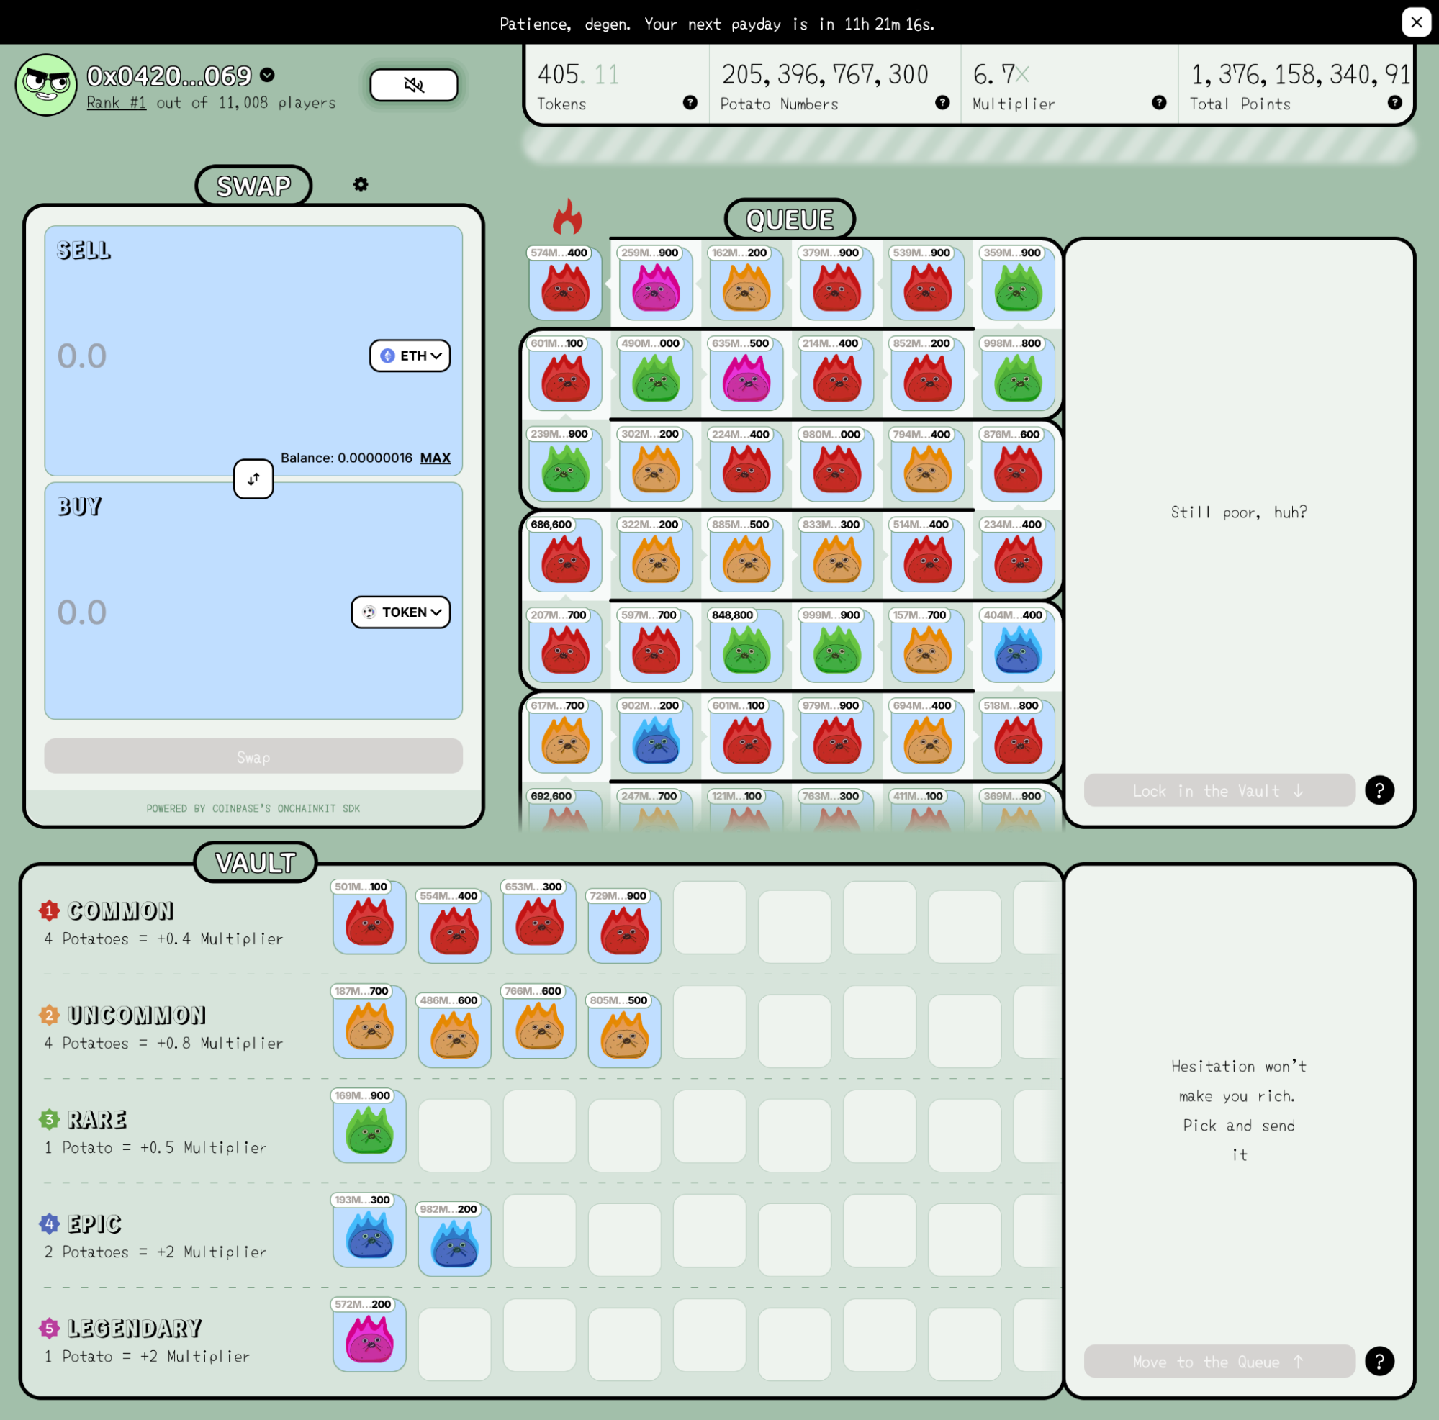Dismiss the payday banner with X
Viewport: 1439px width, 1420px height.
(x=1416, y=22)
